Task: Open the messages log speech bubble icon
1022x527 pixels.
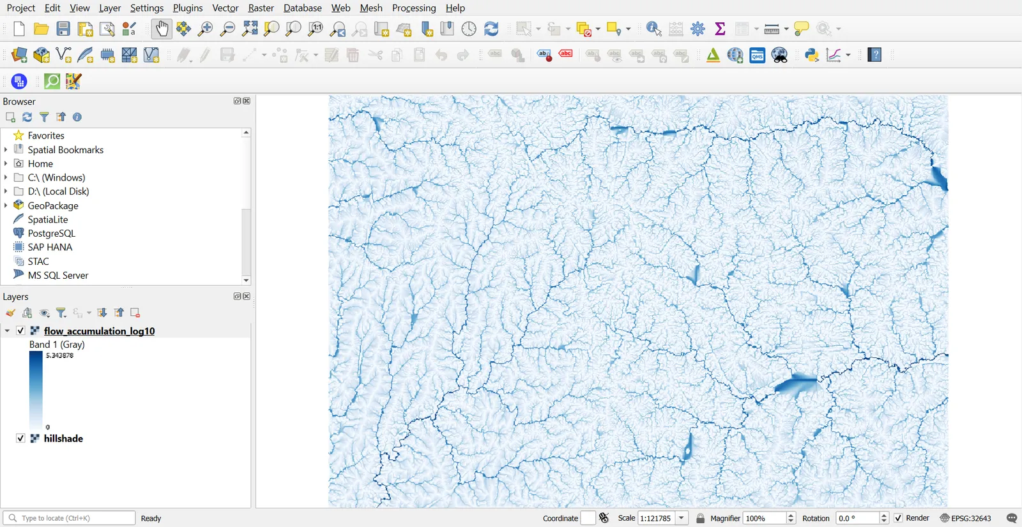Action: point(1012,518)
